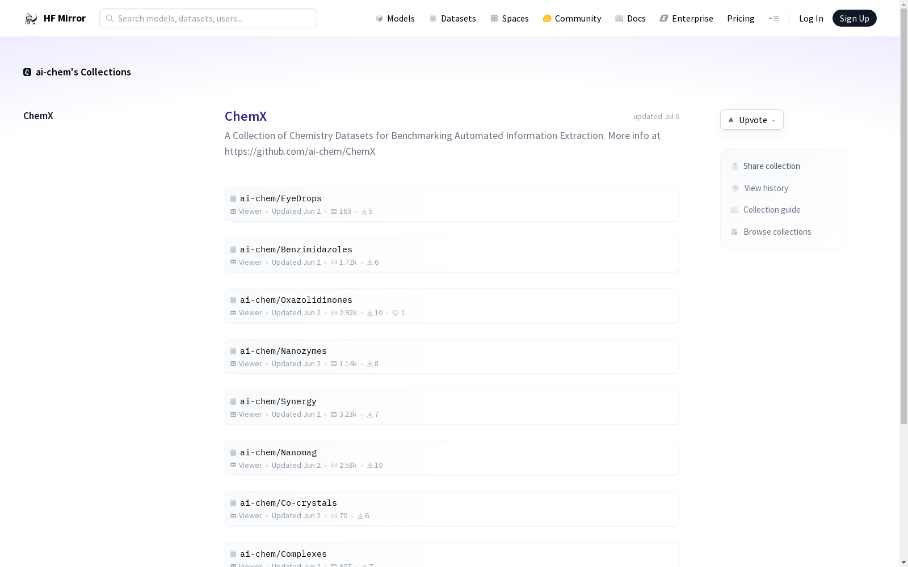Click the Share collection icon
This screenshot has height=567, width=908.
735,166
